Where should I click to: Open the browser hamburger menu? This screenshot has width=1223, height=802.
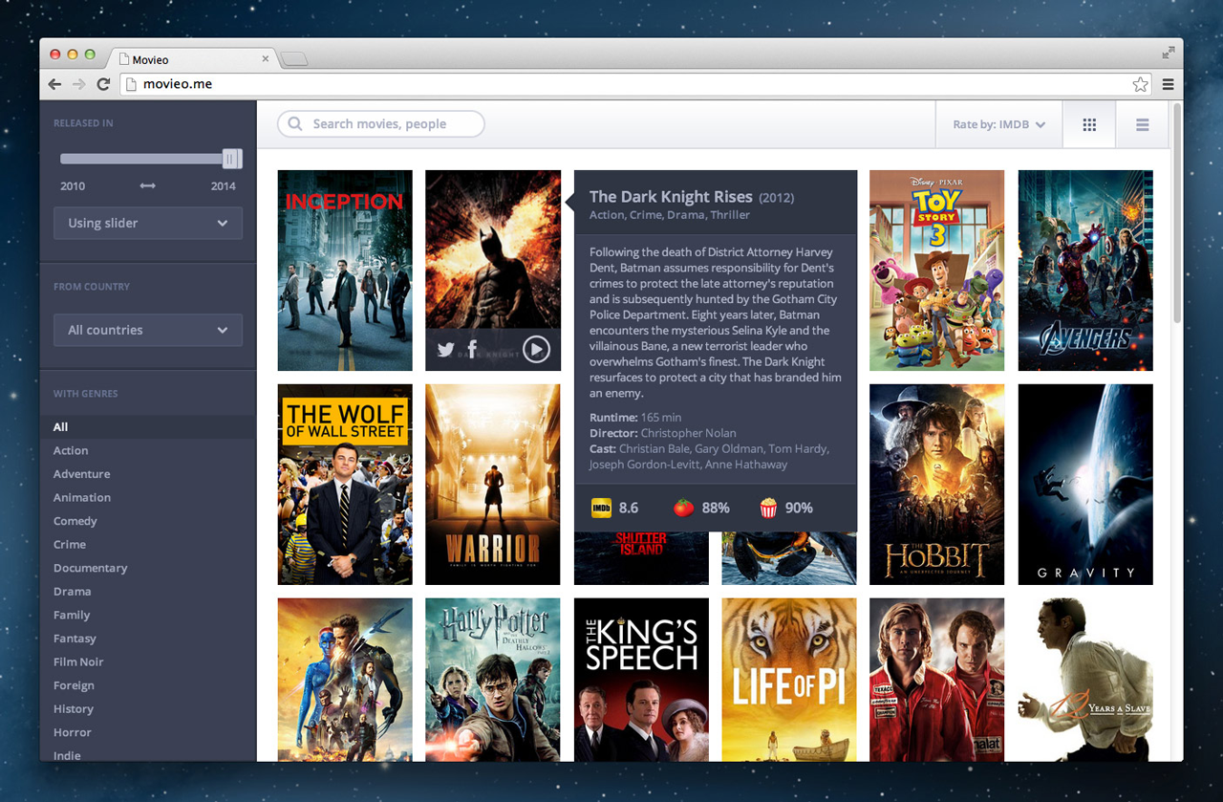tap(1168, 84)
